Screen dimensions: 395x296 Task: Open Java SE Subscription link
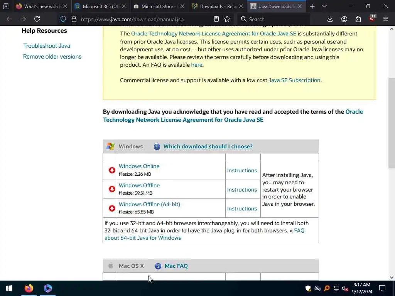click(294, 80)
